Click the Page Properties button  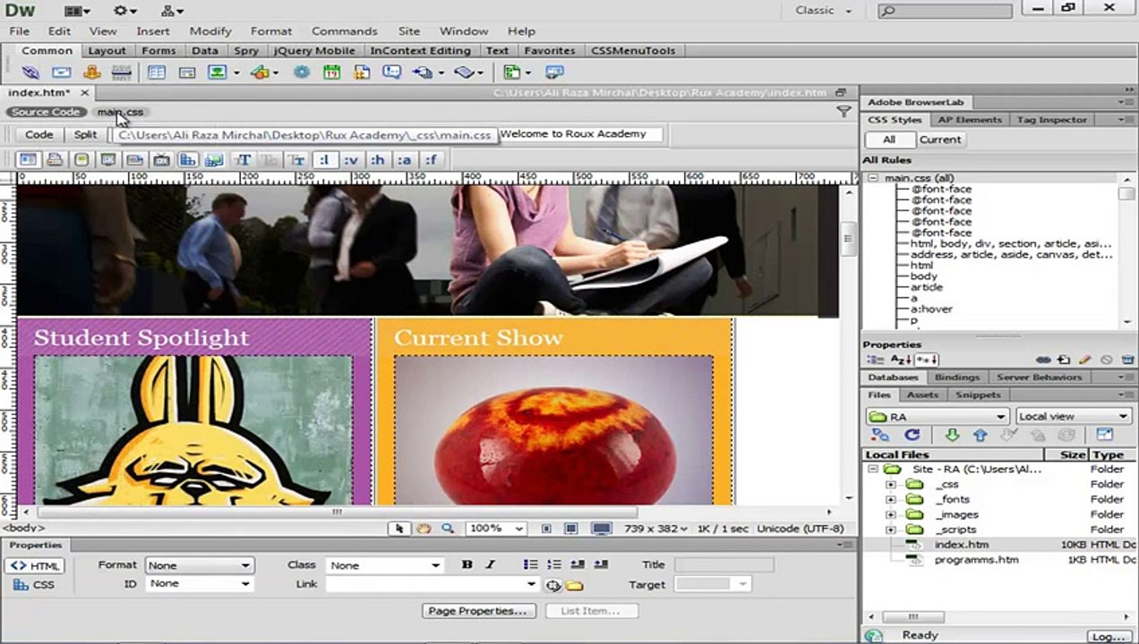coord(479,611)
